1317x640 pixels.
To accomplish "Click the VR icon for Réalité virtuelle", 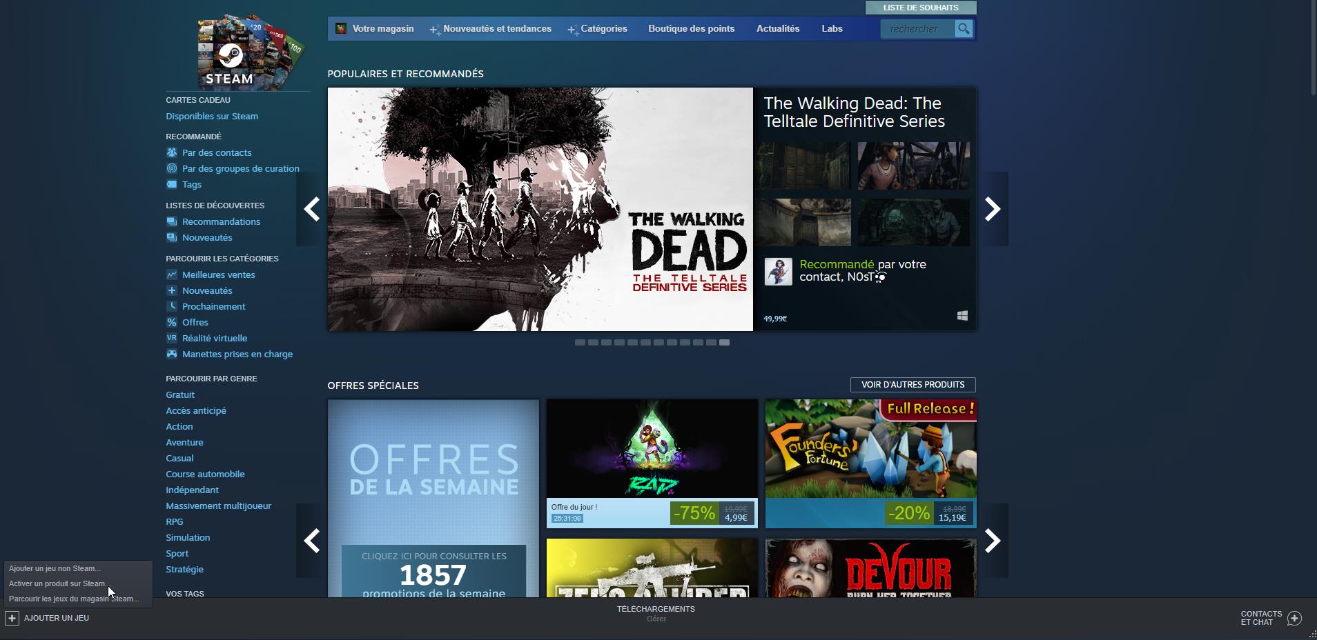I will click(172, 338).
